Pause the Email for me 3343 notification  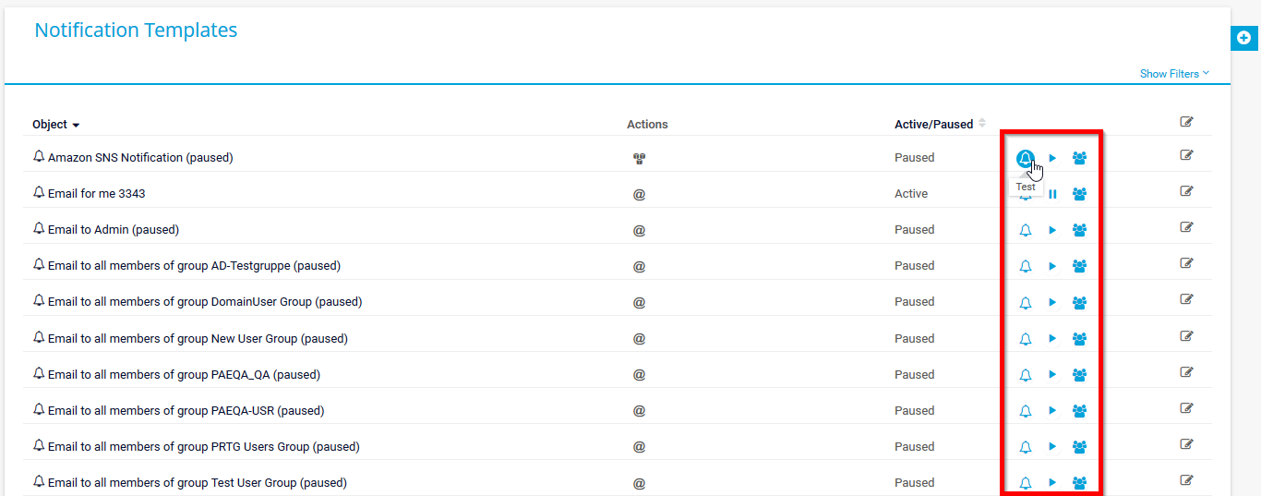tap(1052, 194)
